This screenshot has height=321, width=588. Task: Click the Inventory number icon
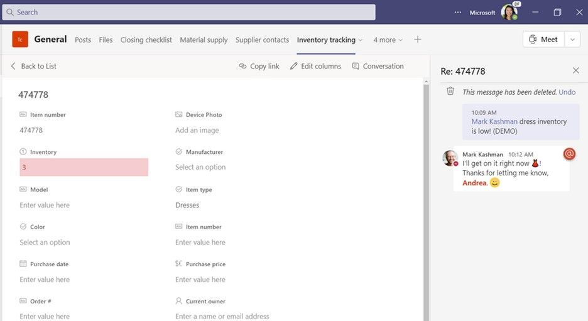pos(23,151)
